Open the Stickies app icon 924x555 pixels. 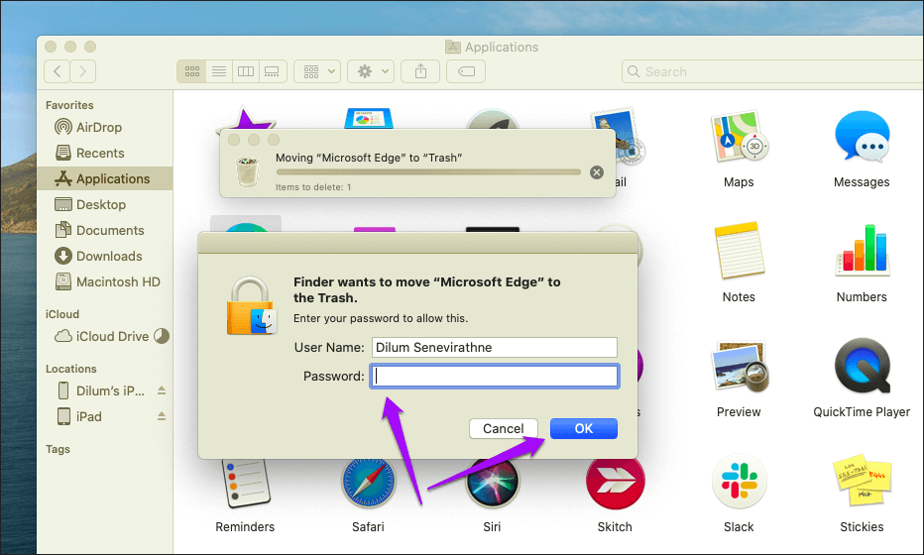pos(862,481)
